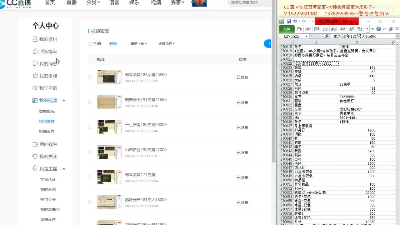Save the Excel workbook with the floppy icon
The image size is (400, 225).
tap(289, 21)
